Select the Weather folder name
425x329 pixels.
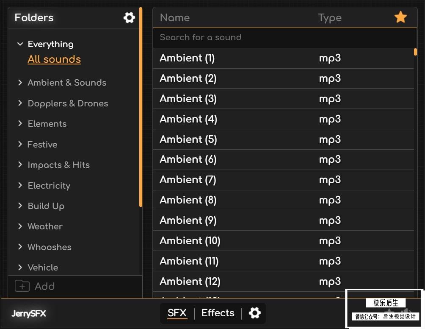(x=45, y=226)
